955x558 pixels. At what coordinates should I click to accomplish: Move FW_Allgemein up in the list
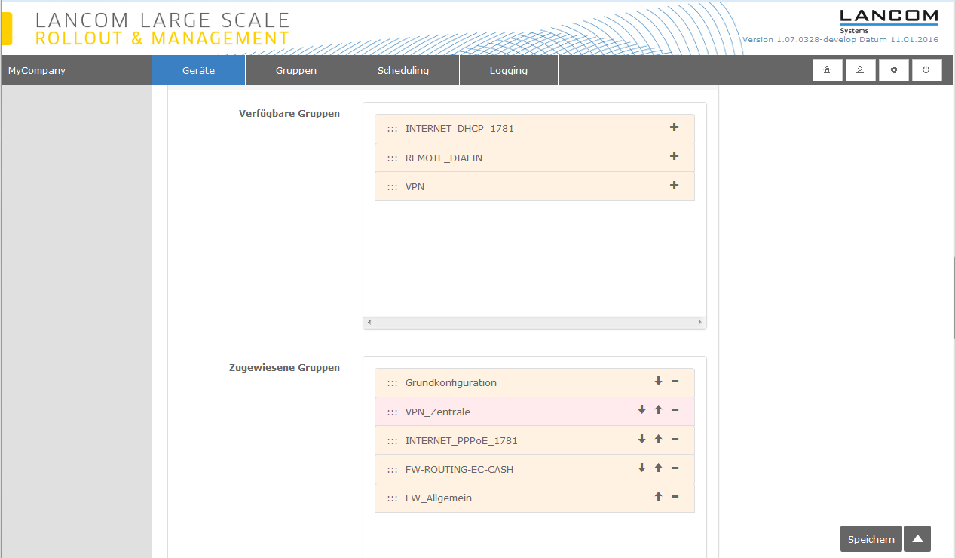(658, 497)
